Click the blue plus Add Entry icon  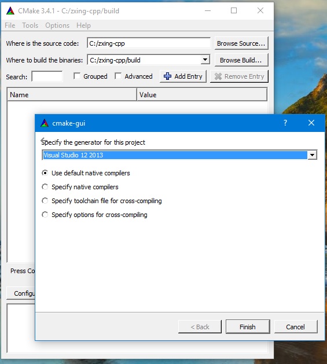pyautogui.click(x=167, y=76)
